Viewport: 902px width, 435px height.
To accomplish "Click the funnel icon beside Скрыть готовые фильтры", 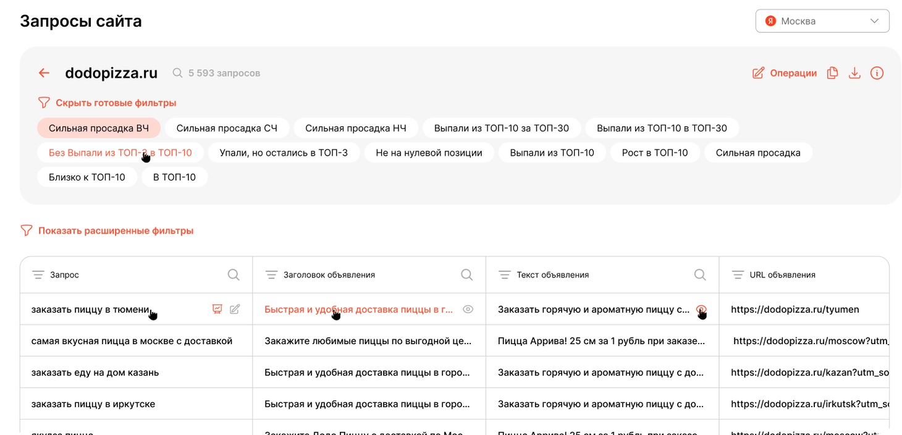I will coord(44,103).
